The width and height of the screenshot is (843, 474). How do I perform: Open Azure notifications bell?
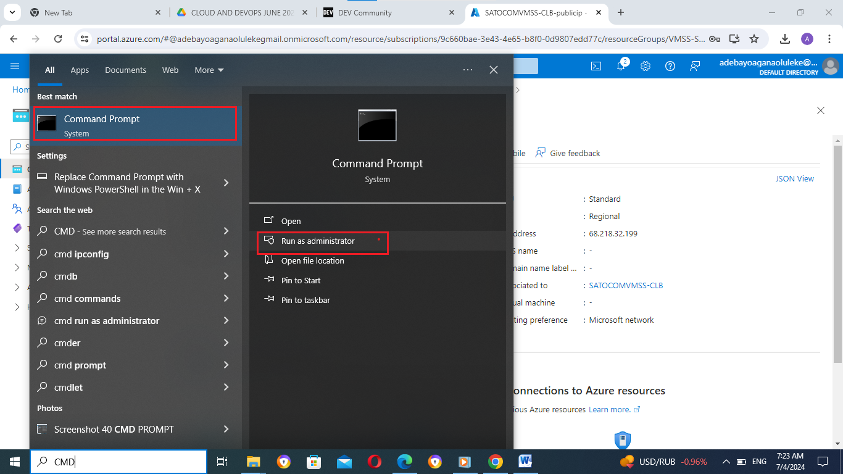[x=621, y=66]
